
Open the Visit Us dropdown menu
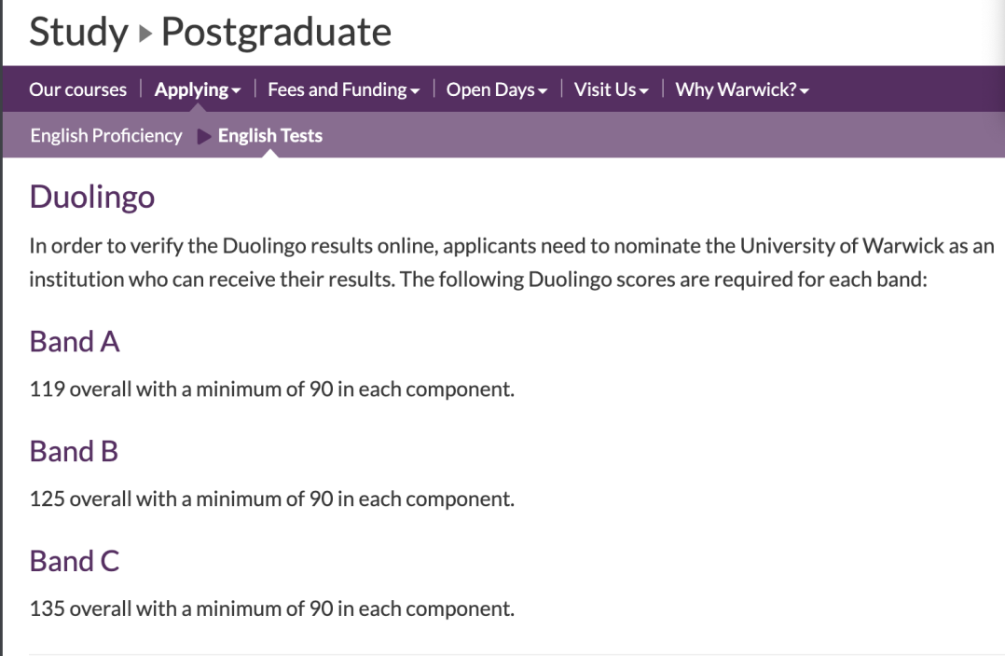[611, 89]
